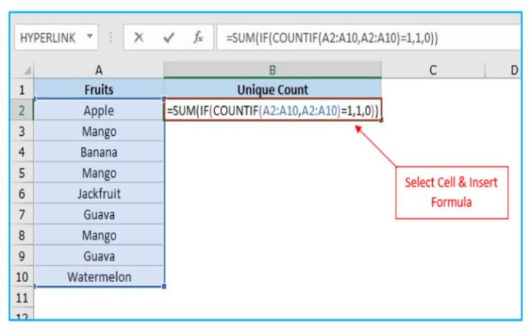Cancel the formula entry with the X icon

pyautogui.click(x=139, y=37)
